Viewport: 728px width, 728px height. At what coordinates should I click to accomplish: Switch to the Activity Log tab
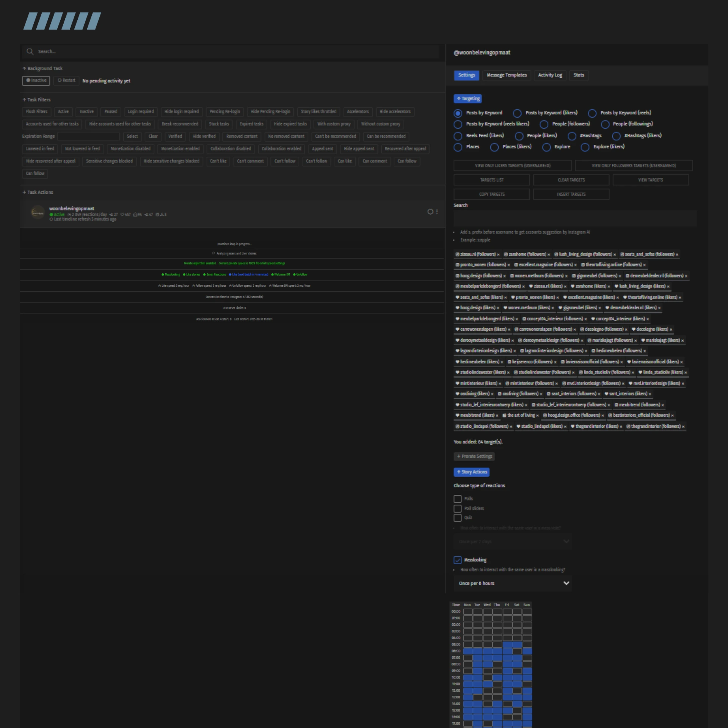click(549, 75)
